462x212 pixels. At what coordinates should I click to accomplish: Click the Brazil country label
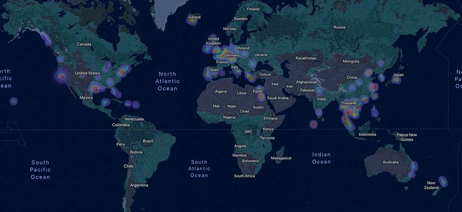[148, 141]
